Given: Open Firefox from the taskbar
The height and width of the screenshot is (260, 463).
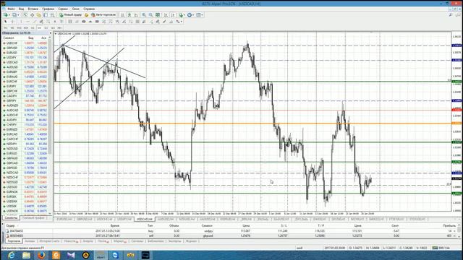Looking at the screenshot, I should pos(41,255).
